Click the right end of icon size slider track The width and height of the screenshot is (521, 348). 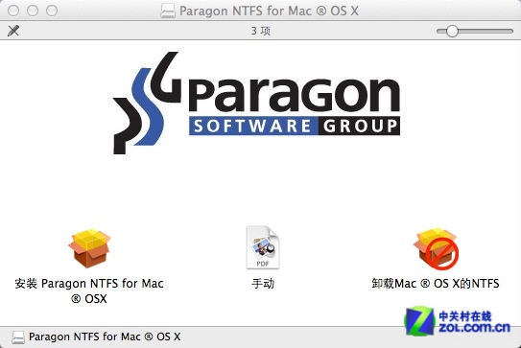(510, 31)
